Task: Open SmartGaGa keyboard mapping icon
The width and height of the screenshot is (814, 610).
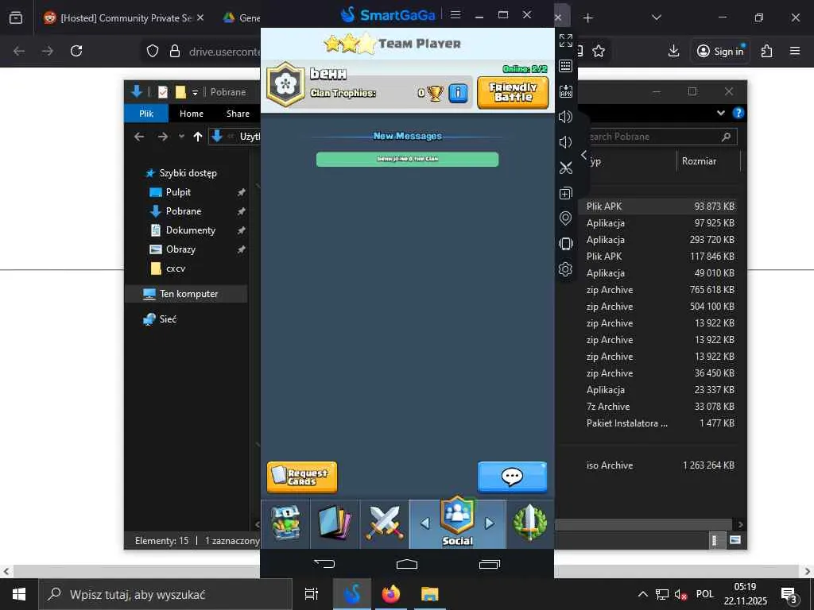Action: pos(566,66)
